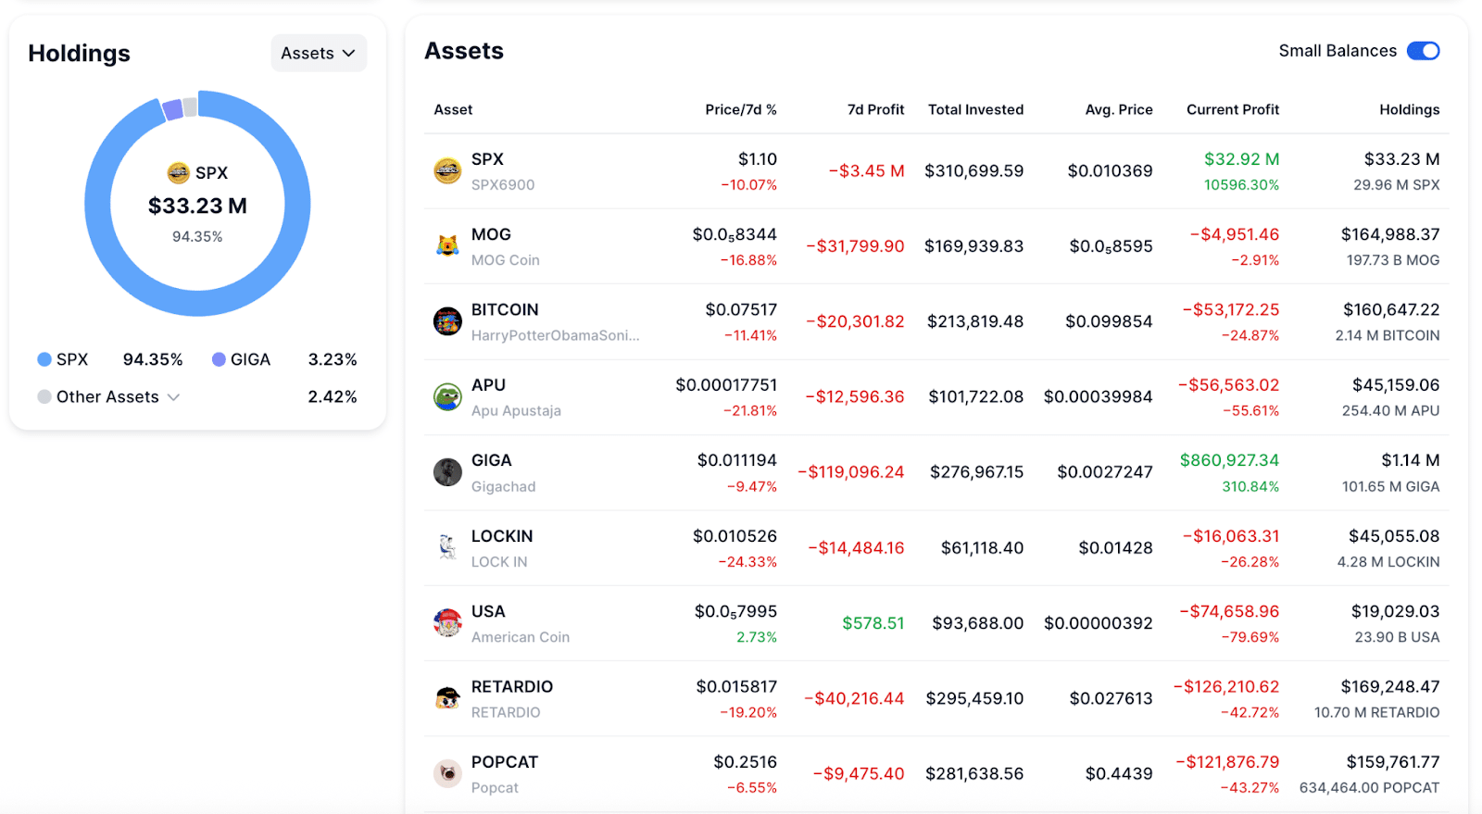Click the SPX6900 coin icon in table
The width and height of the screenshot is (1482, 814).
(447, 171)
